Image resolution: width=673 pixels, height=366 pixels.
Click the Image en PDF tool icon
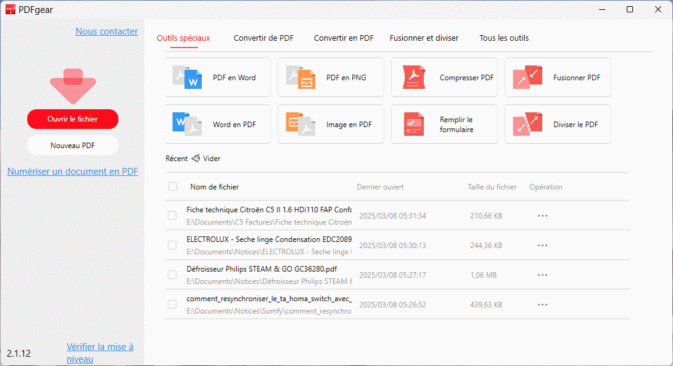pyautogui.click(x=300, y=124)
